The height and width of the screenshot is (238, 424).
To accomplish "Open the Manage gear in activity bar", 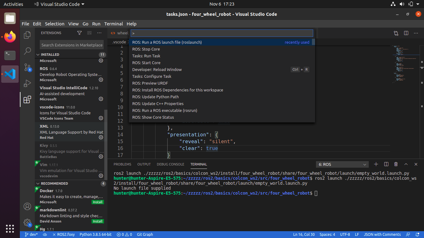I will tap(27, 223).
